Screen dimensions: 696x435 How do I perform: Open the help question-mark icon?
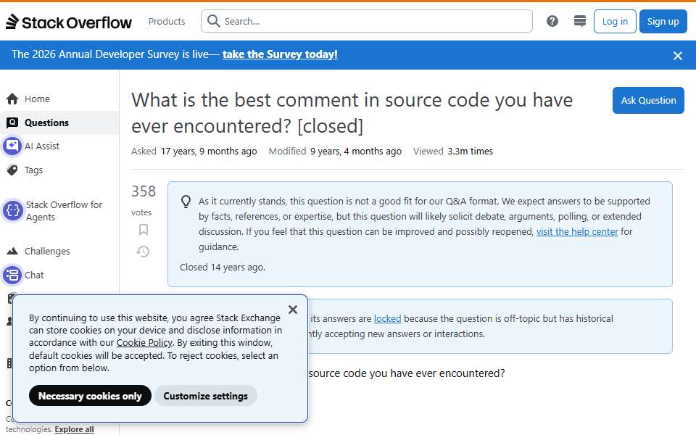(552, 21)
